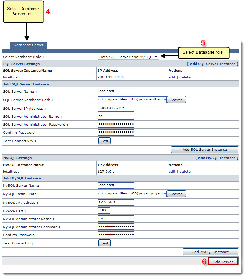The width and height of the screenshot is (246, 278).
Task: Select the 208.101.8.195 IP address cell
Action: 132,77
